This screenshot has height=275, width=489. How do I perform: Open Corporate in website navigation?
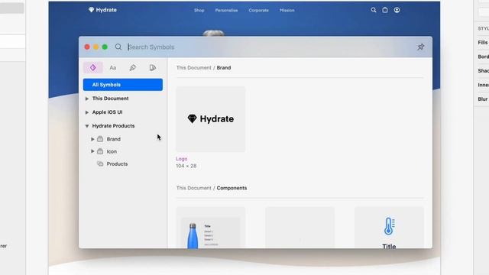tap(258, 10)
